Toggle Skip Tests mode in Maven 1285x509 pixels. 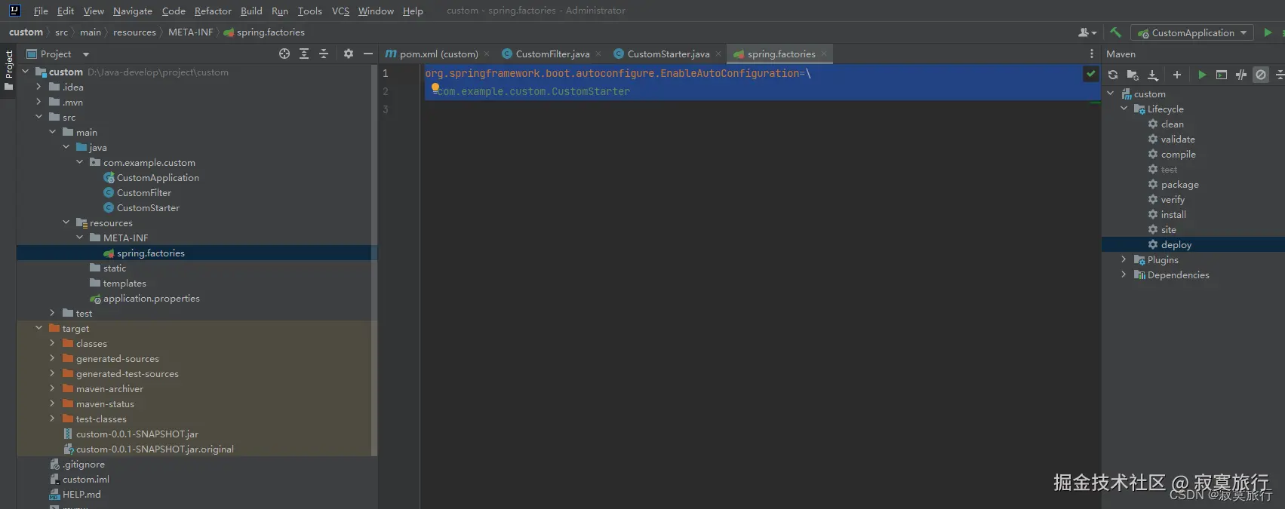[x=1261, y=75]
